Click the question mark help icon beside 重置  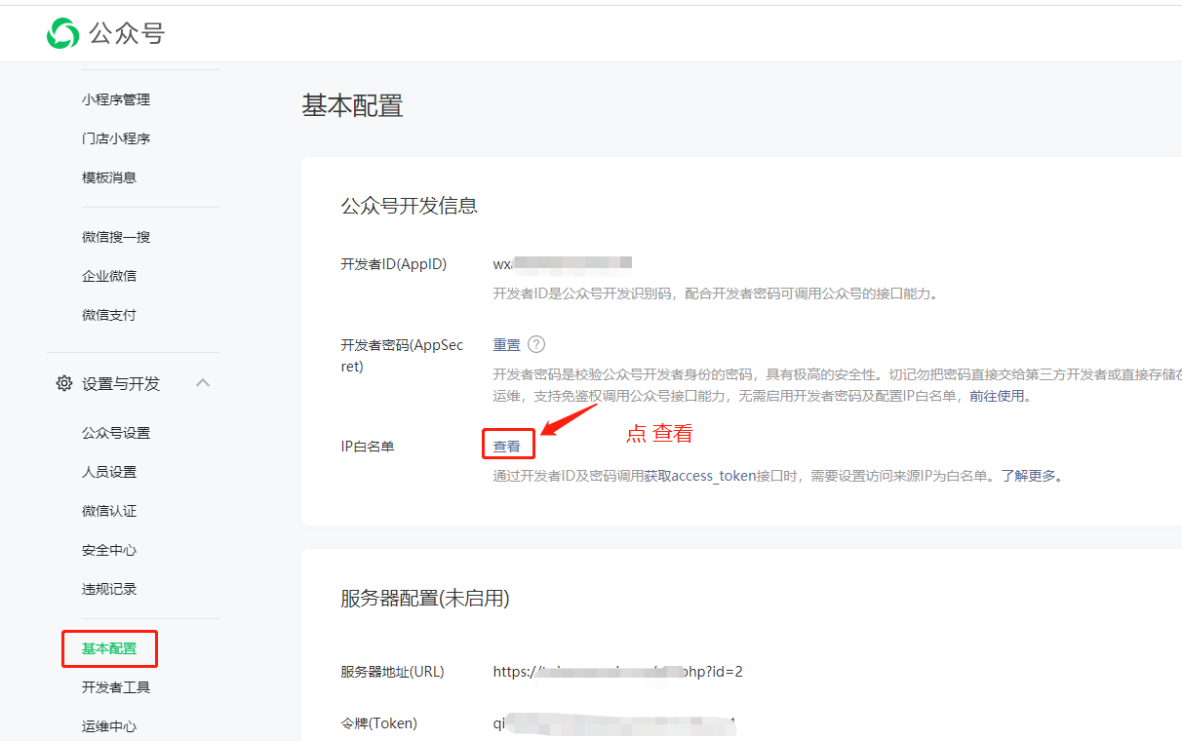[x=536, y=344]
